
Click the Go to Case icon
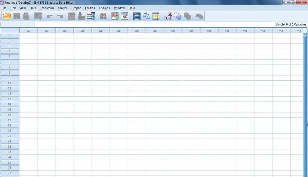pos(72,16)
